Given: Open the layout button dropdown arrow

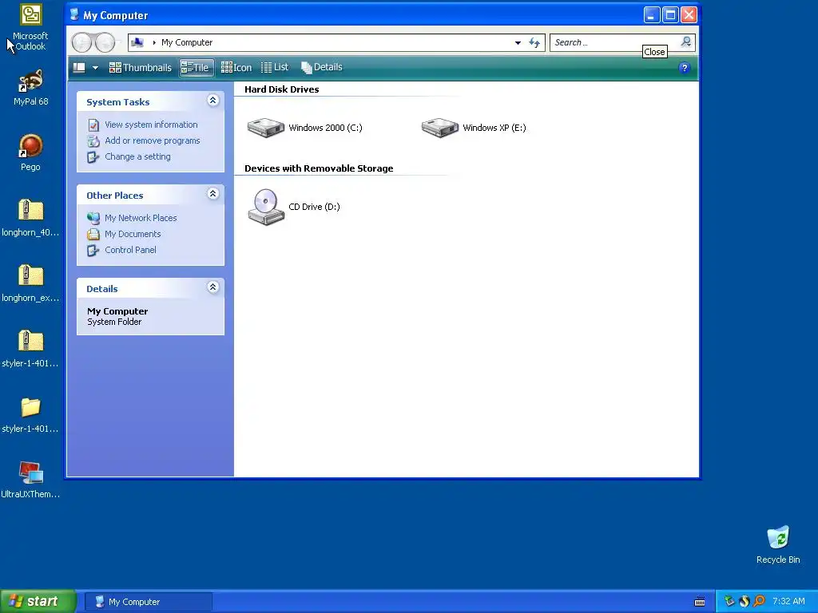Looking at the screenshot, I should (95, 68).
